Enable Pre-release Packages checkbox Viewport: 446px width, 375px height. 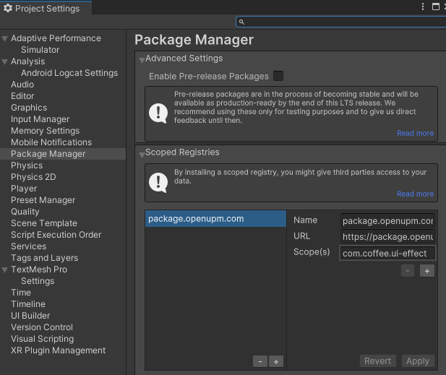[x=278, y=76]
